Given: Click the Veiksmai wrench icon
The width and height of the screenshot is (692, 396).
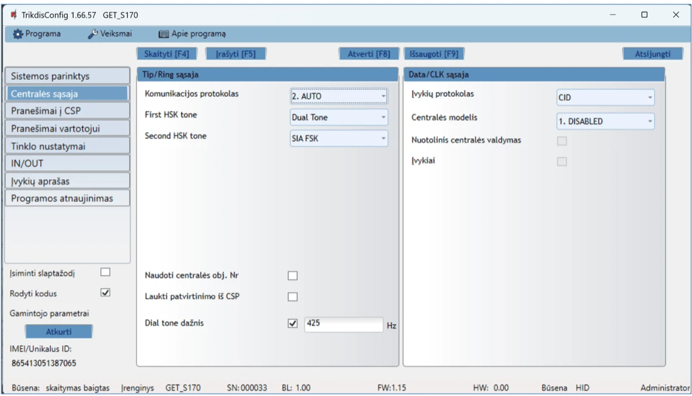Looking at the screenshot, I should click(x=92, y=34).
